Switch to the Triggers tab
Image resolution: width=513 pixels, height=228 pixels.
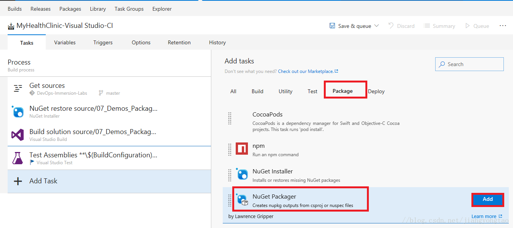tap(103, 42)
